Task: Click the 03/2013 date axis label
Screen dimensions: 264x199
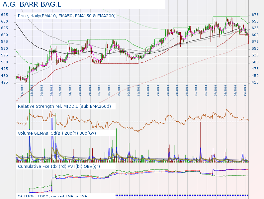Action: pos(60,91)
